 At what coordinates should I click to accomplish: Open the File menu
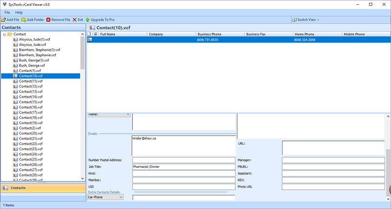7,12
